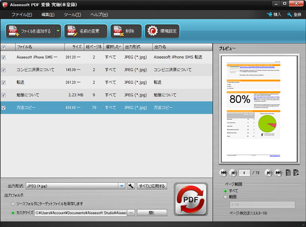The width and height of the screenshot is (306, 227).
Task: Uncheck the 転送 row checkbox
Action: [x=4, y=82]
